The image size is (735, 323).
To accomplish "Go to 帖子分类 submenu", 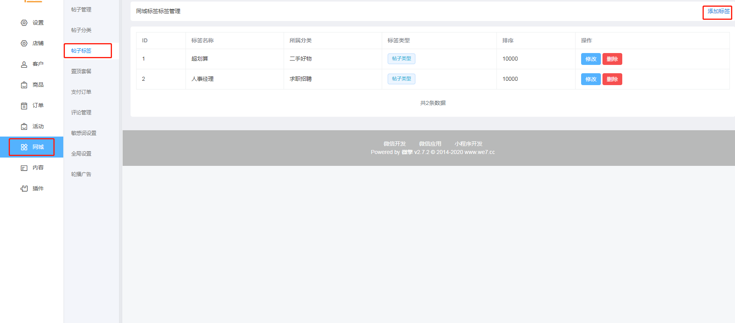I will (x=81, y=30).
